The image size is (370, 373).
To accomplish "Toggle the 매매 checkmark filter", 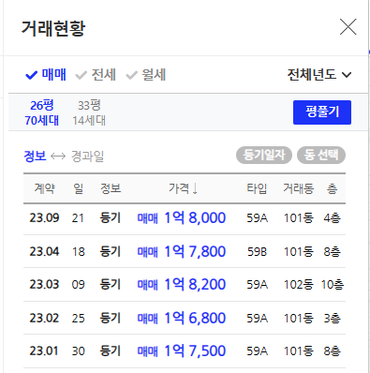I will [x=46, y=75].
